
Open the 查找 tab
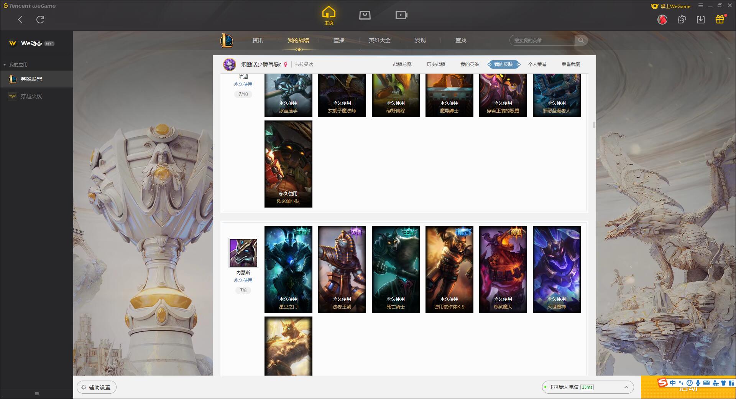tap(461, 40)
